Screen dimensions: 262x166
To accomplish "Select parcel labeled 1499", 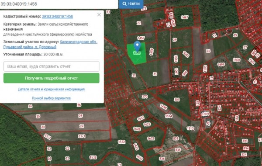I will coord(221,65).
